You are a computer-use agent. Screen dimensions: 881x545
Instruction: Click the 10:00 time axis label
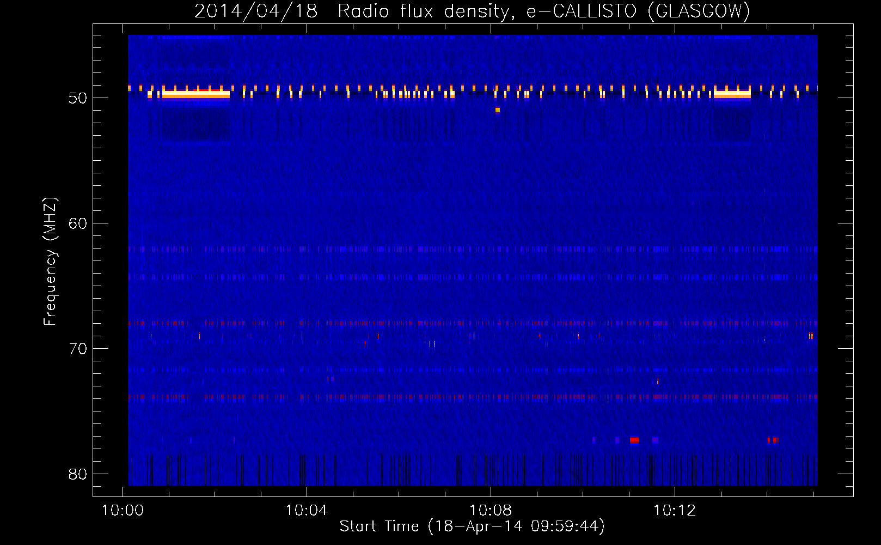123,511
